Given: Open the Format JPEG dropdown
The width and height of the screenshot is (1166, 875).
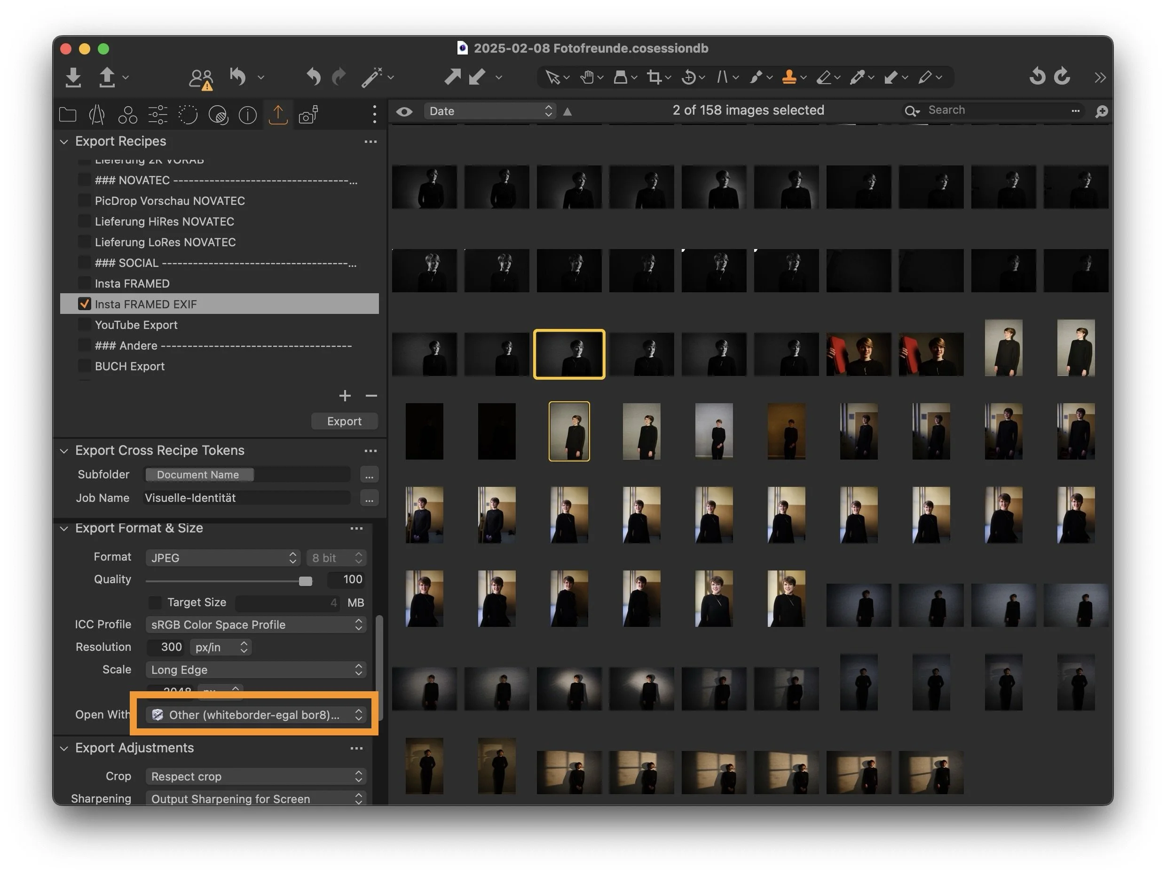Looking at the screenshot, I should (222, 557).
